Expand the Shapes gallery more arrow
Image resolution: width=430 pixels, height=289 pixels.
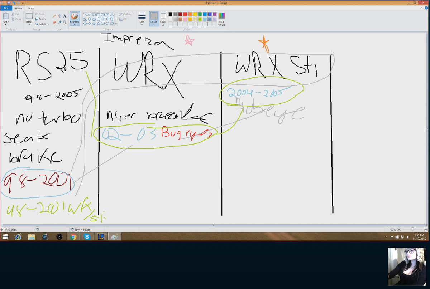[x=116, y=23]
